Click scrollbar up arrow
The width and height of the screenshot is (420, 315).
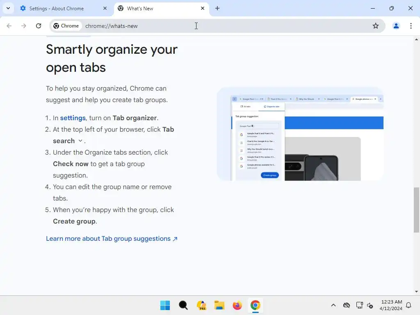(x=416, y=39)
